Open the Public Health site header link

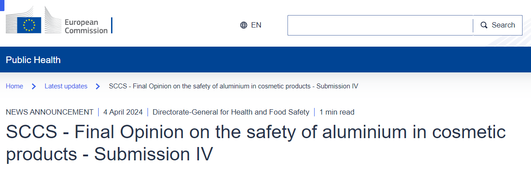pyautogui.click(x=33, y=60)
